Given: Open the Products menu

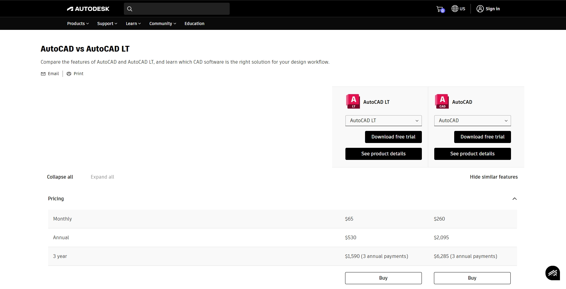Looking at the screenshot, I should pos(78,24).
